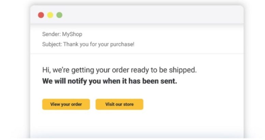Click the word "notify" in bold sentence
Screen dimensions: 265x140
[77, 81]
